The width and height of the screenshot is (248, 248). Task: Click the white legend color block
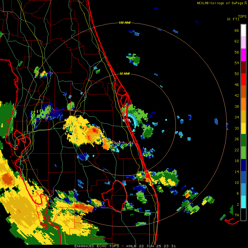[243, 30]
